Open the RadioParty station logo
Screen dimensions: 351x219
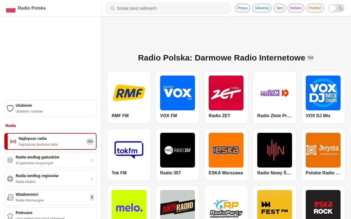point(226,204)
